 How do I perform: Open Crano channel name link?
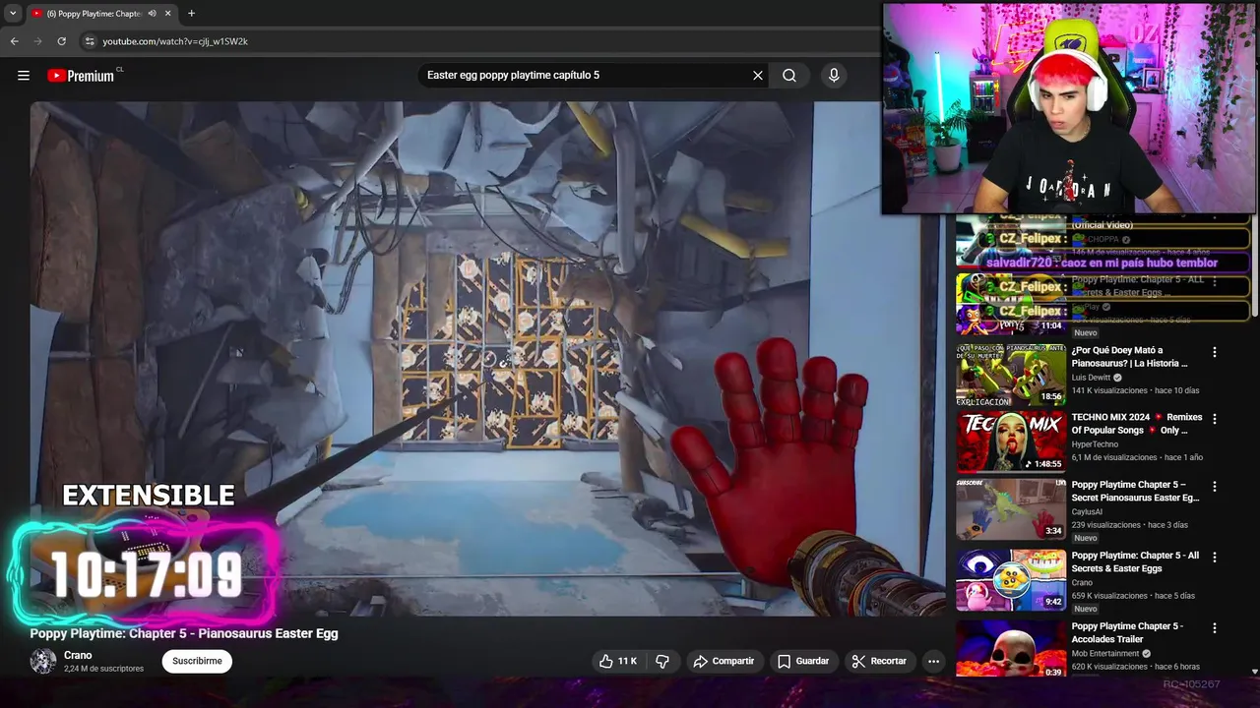point(78,655)
